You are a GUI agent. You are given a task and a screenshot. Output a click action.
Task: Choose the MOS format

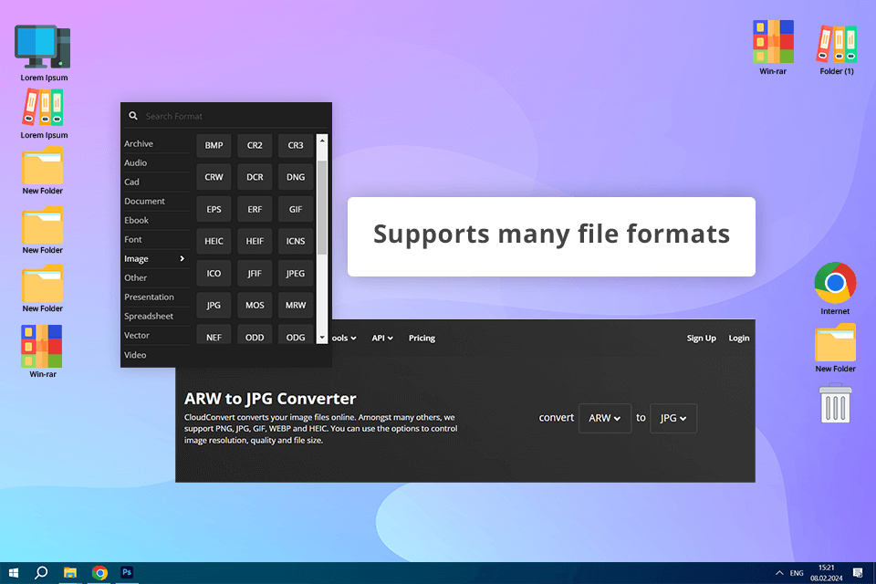[255, 305]
